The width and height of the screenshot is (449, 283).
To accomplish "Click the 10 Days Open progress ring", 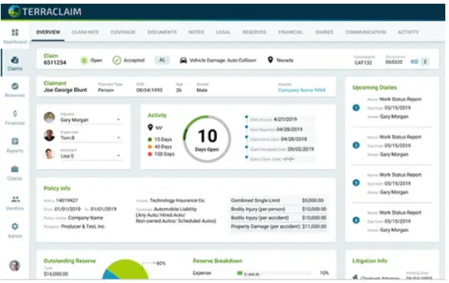I will point(207,139).
